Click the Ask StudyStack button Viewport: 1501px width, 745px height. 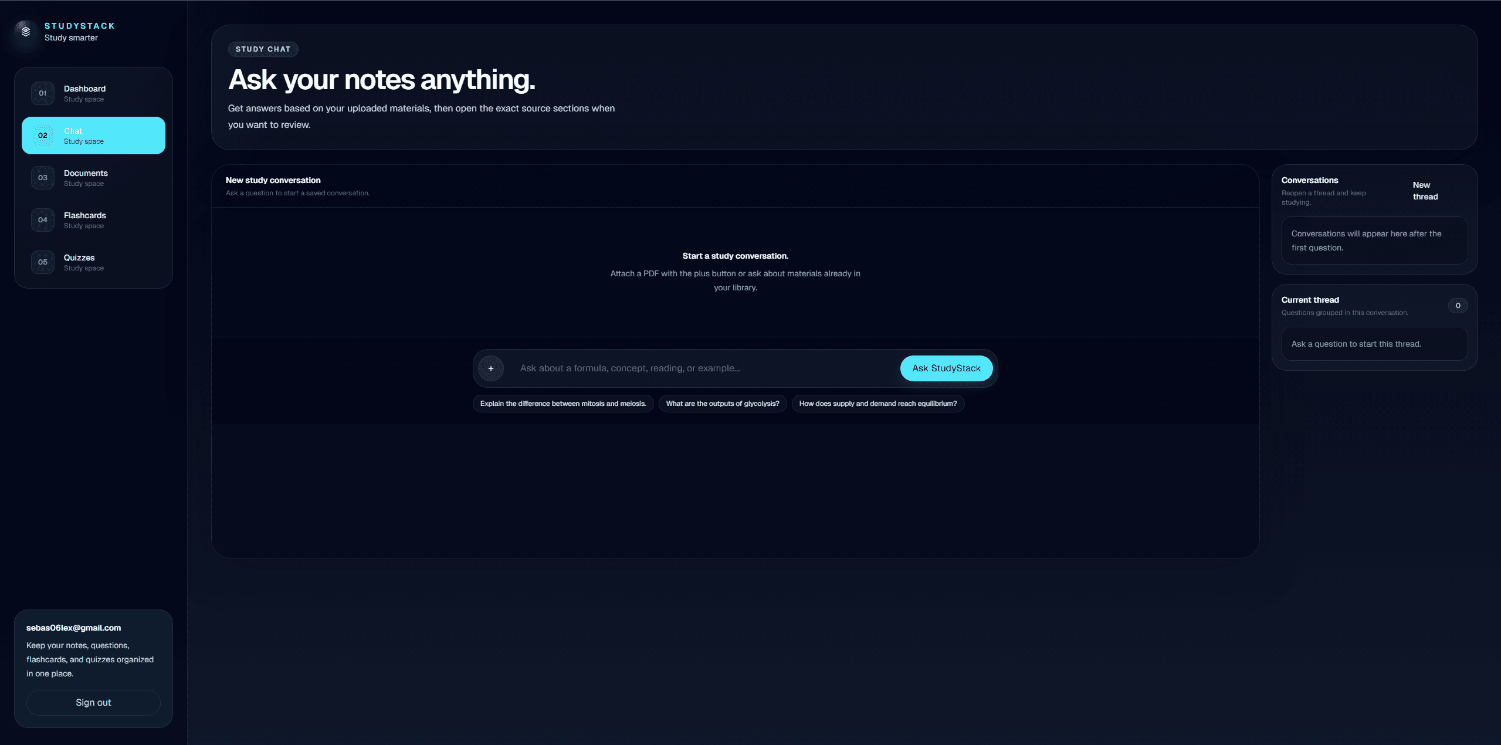(x=946, y=368)
